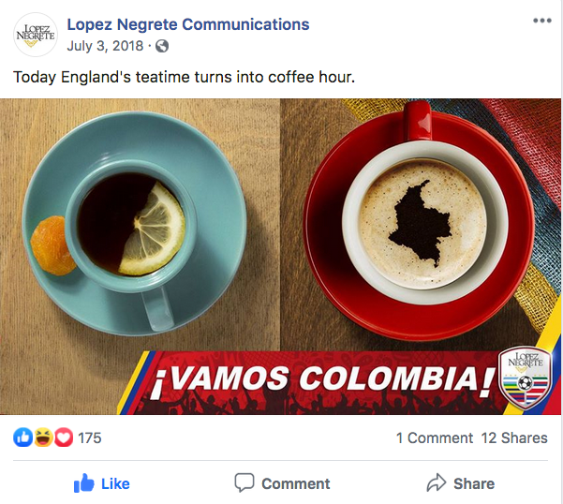Click the Lopez Negrete profile avatar

click(36, 35)
